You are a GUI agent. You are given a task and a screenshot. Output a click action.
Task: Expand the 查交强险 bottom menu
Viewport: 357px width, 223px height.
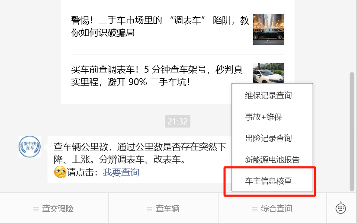coord(54,208)
